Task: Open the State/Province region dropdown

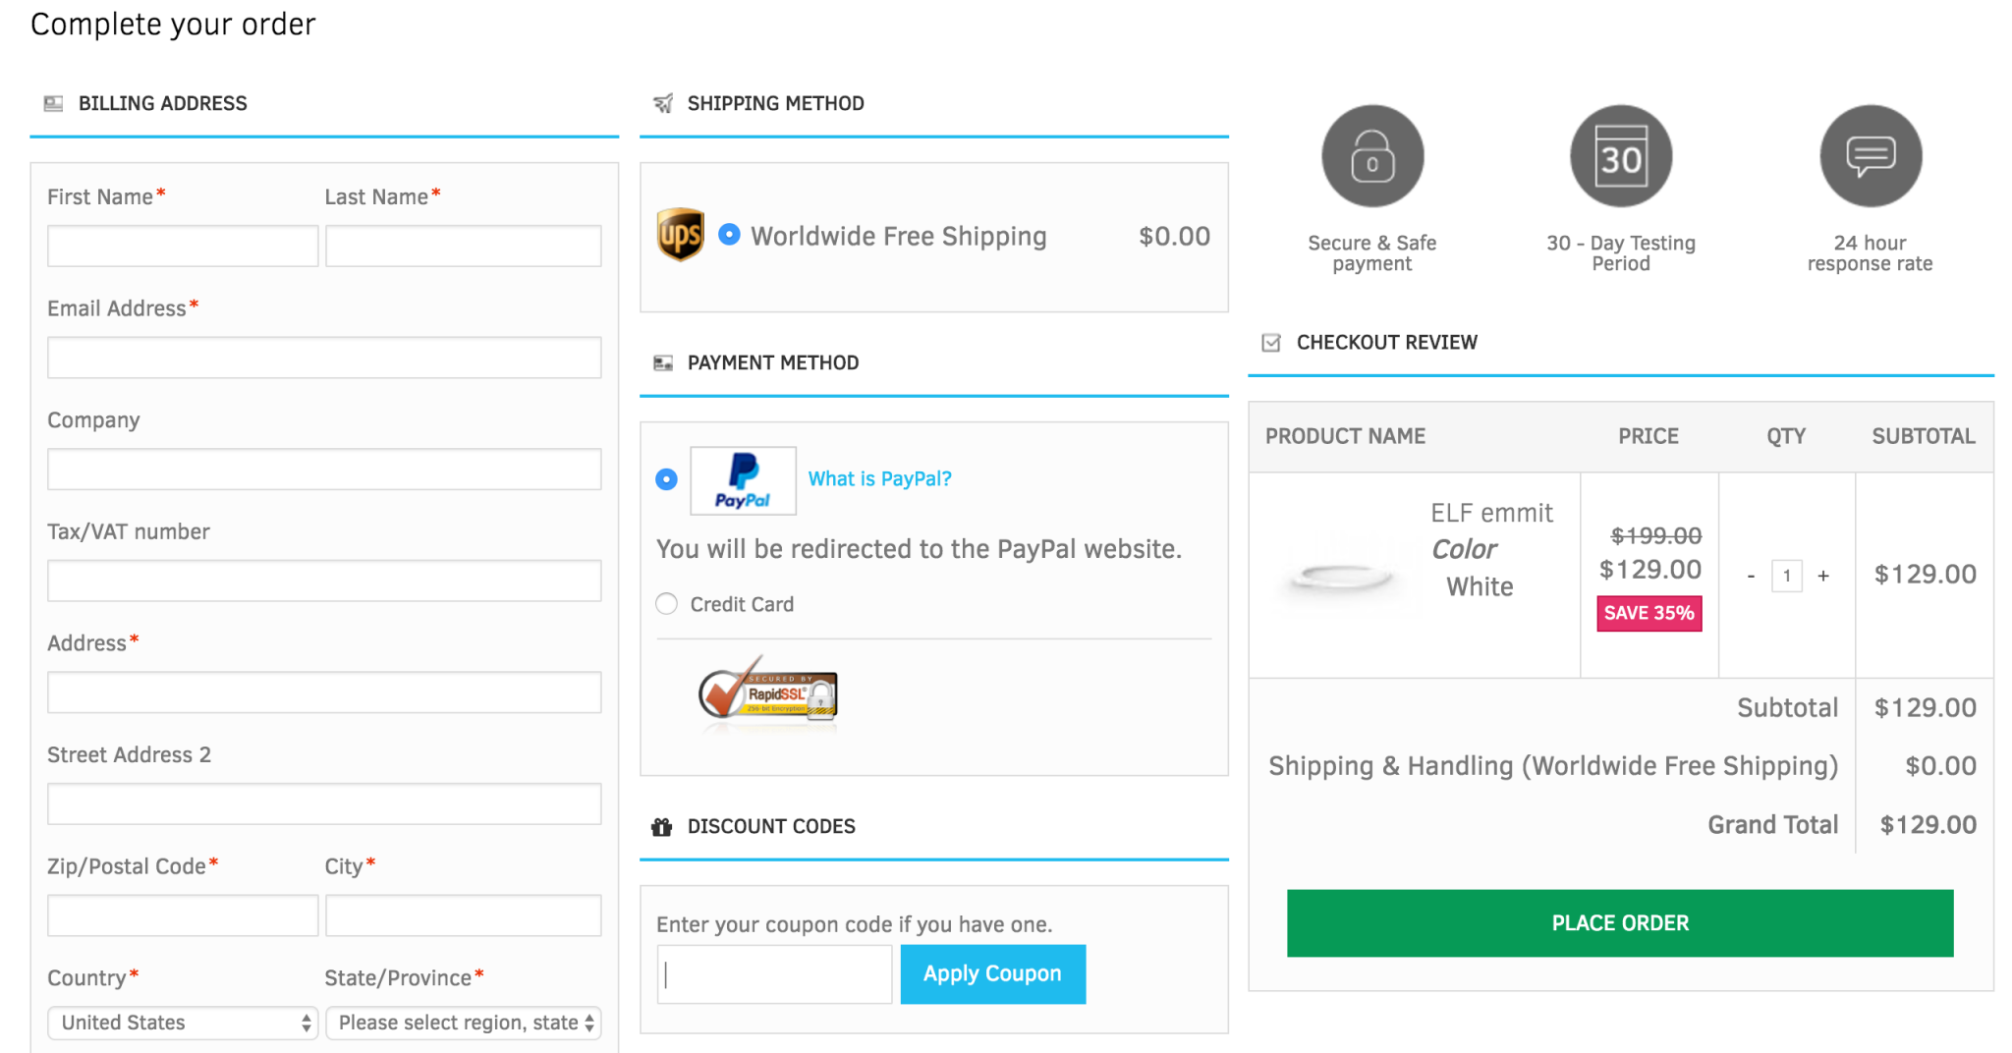Action: (463, 1023)
